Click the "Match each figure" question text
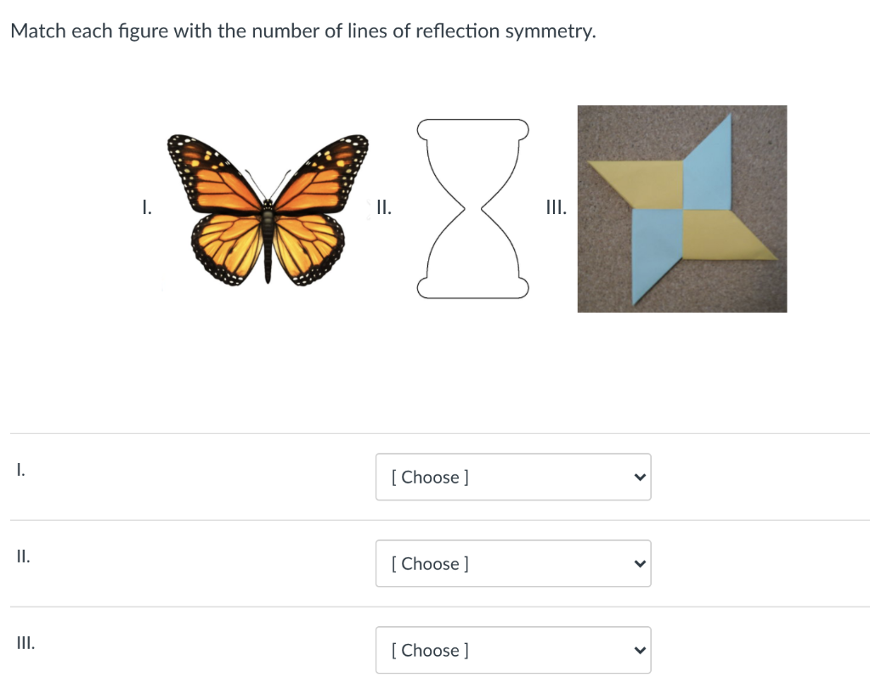 point(302,31)
